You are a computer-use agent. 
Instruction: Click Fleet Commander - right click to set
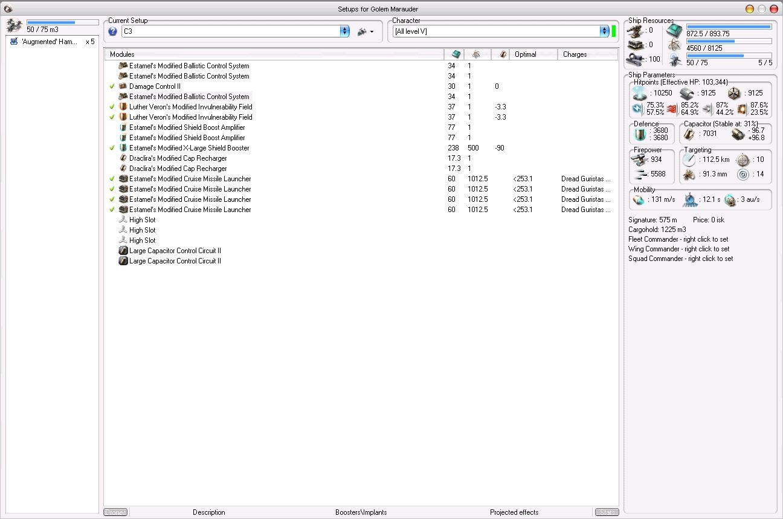point(678,239)
